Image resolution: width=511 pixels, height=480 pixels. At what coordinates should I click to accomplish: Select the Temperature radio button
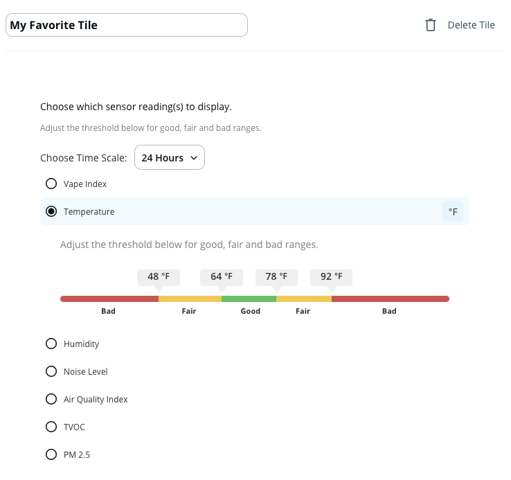click(x=51, y=212)
